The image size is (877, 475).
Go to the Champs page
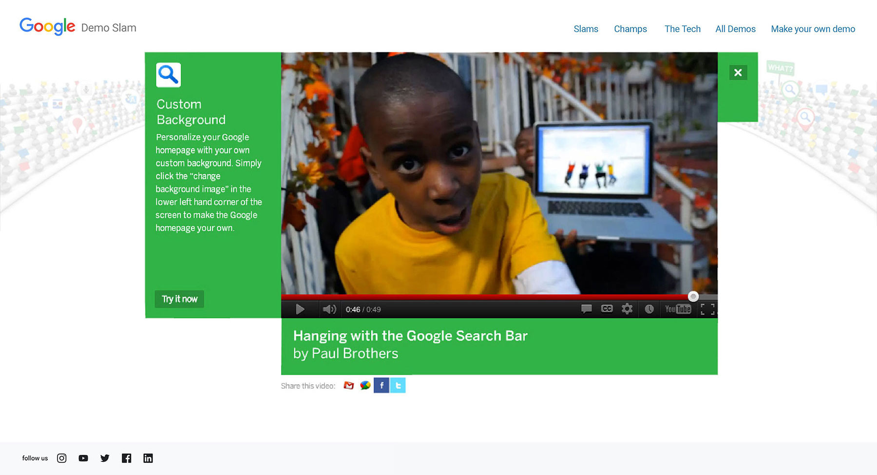click(630, 29)
